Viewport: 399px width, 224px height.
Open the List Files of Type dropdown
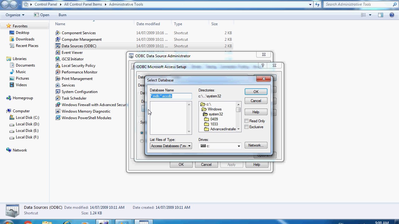pos(171,146)
